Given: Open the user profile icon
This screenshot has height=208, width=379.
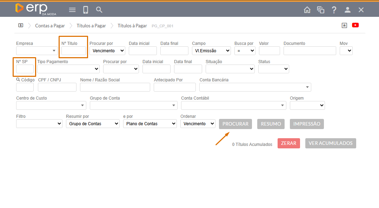Looking at the screenshot, I should (347, 10).
